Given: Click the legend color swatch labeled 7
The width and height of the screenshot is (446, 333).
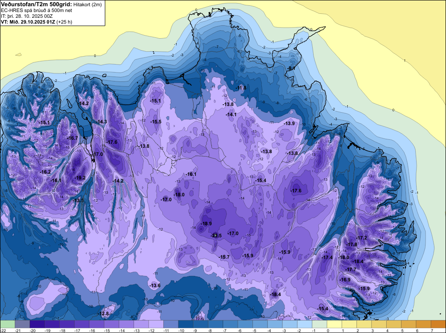Looking at the screenshot, I should tap(438, 324).
